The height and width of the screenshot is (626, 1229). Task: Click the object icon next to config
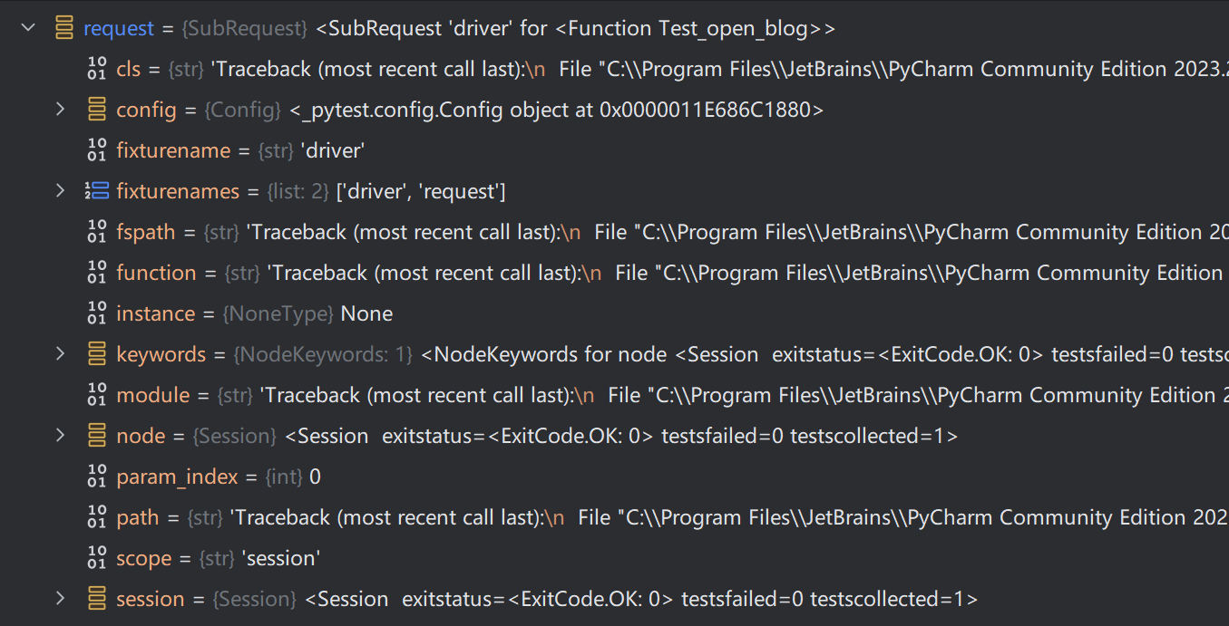[97, 110]
